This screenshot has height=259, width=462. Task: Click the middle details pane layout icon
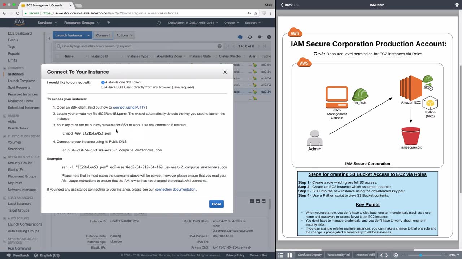click(x=258, y=201)
